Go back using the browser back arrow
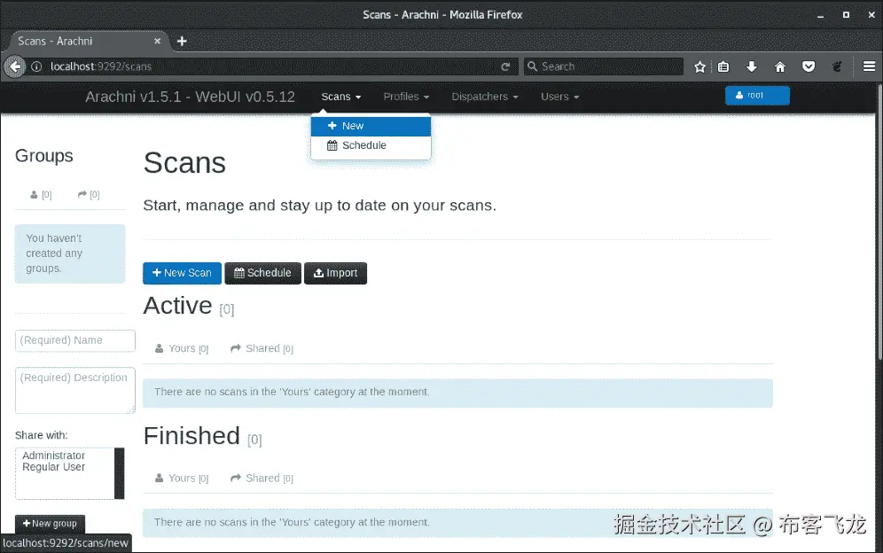This screenshot has height=553, width=883. 15,66
